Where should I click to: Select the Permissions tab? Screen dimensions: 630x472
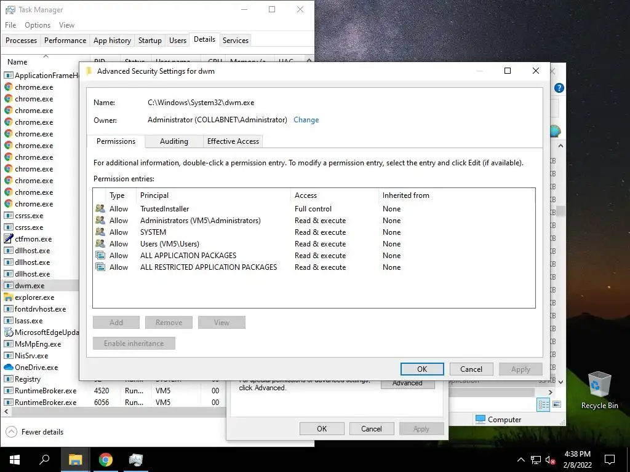coord(116,141)
